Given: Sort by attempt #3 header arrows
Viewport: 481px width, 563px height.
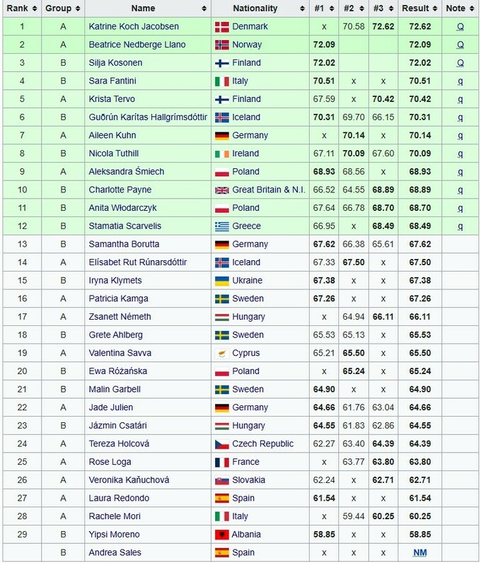Looking at the screenshot, I should tap(391, 8).
